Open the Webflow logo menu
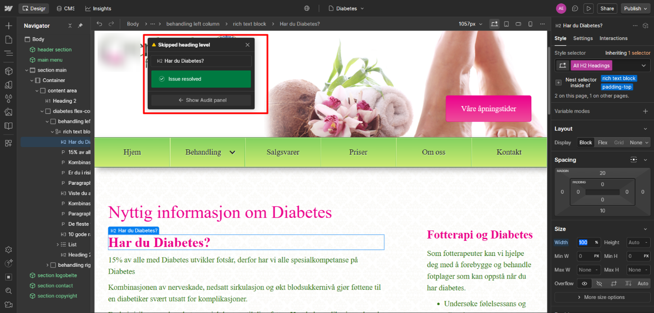The width and height of the screenshot is (654, 313). tap(8, 8)
